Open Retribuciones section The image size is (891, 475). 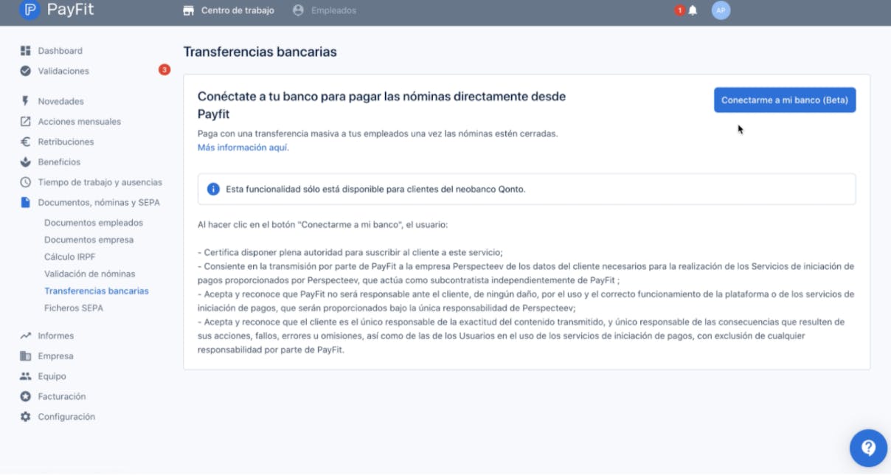click(x=66, y=142)
